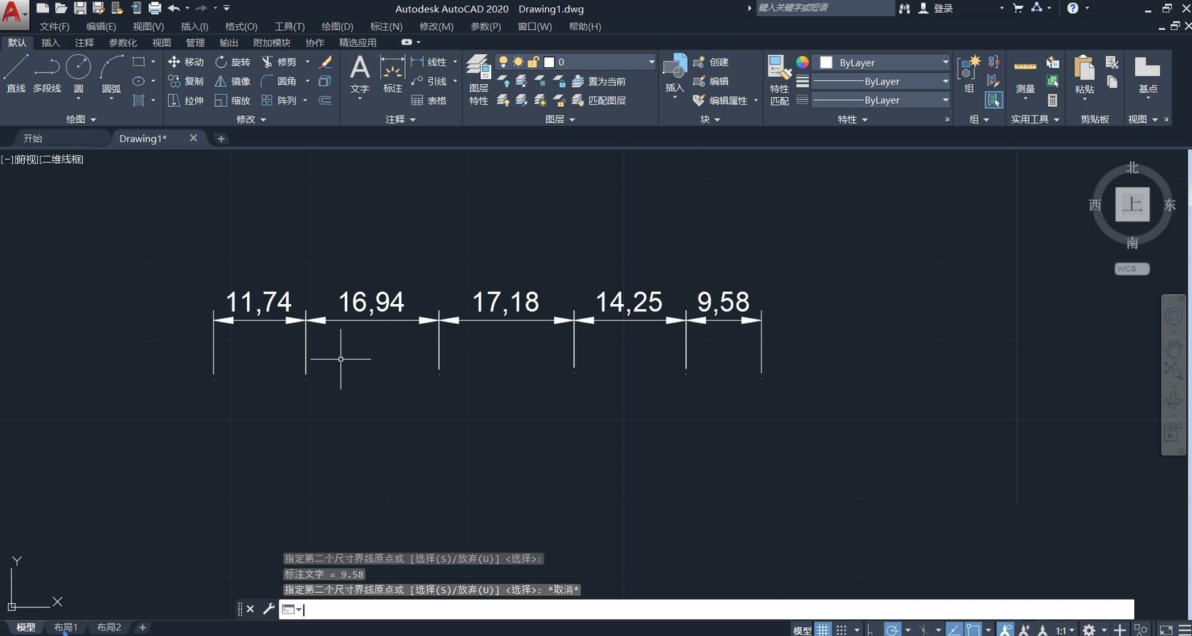The image size is (1192, 636).
Task: Choose the Stretch (拉伸) command
Action: (x=186, y=100)
